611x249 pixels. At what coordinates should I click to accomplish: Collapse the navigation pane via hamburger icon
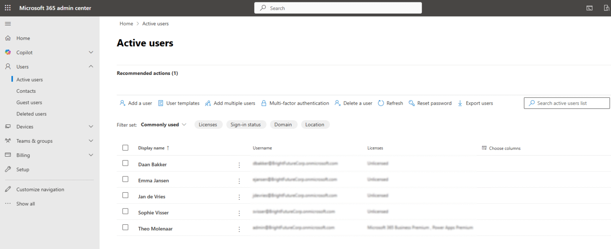[x=7, y=23]
